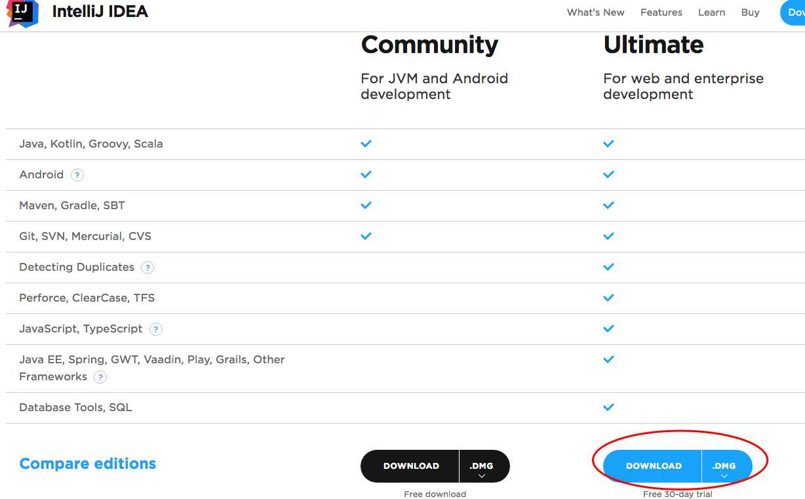
Task: Click the Ultimate checkmark for Maven, Gradle row
Action: coord(608,205)
